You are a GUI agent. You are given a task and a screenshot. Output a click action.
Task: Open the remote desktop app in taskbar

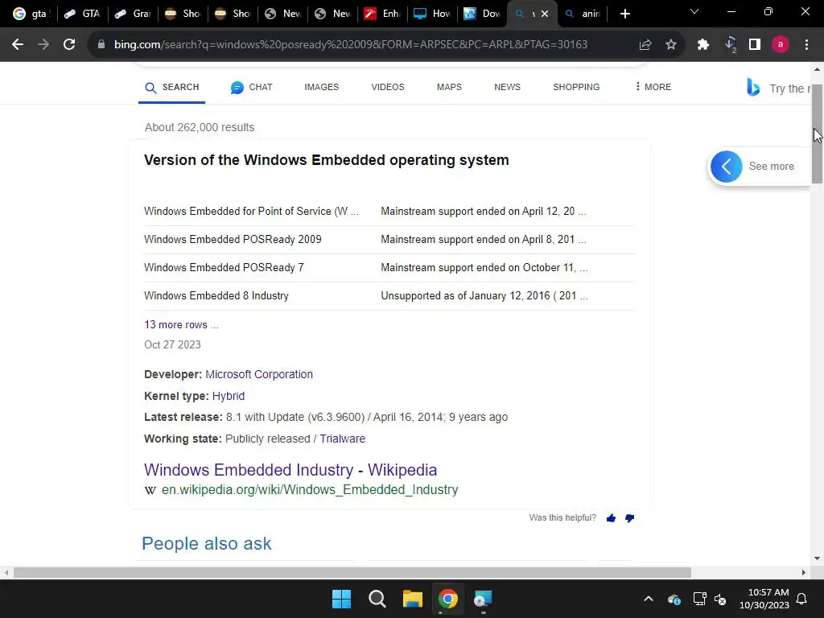(x=483, y=599)
